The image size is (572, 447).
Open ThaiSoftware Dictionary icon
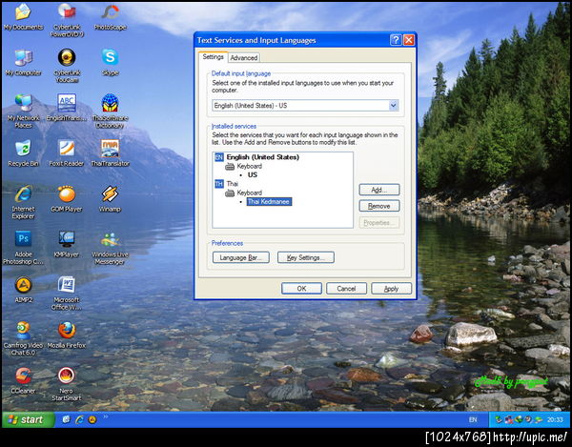[111, 112]
